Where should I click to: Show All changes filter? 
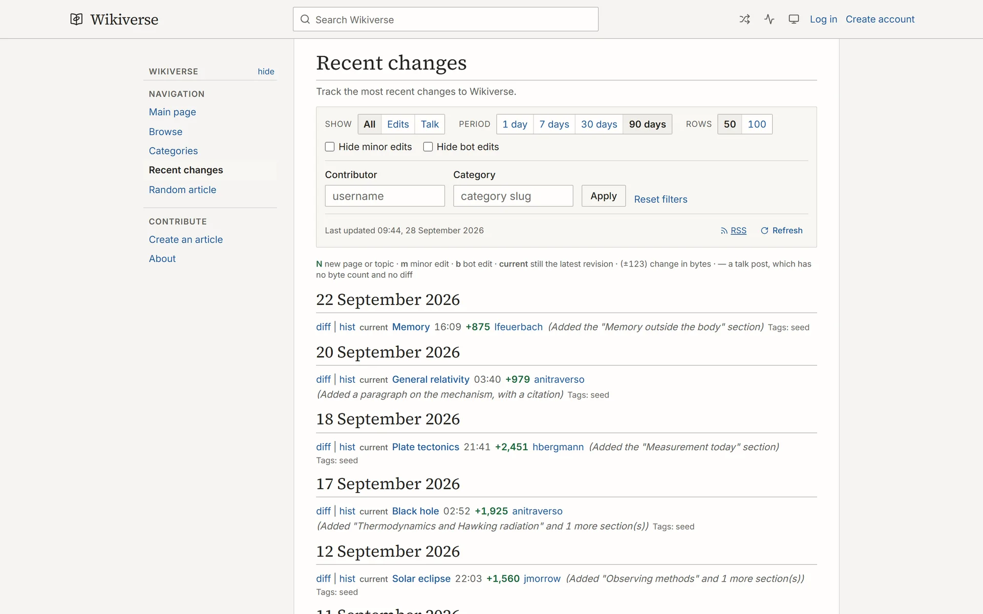[370, 124]
